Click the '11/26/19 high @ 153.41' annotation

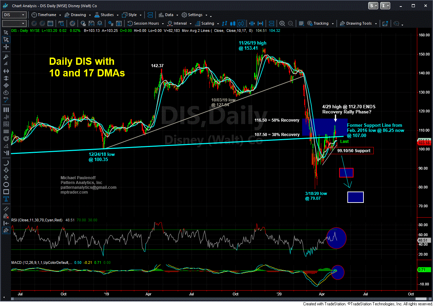coord(252,46)
